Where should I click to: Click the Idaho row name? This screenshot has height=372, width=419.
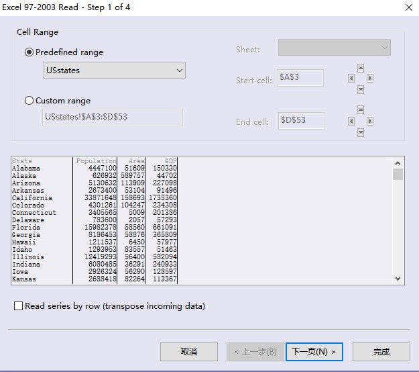point(22,250)
